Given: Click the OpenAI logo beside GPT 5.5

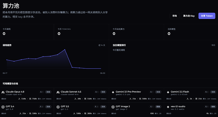Looking at the screenshot, I should click(58, 107).
